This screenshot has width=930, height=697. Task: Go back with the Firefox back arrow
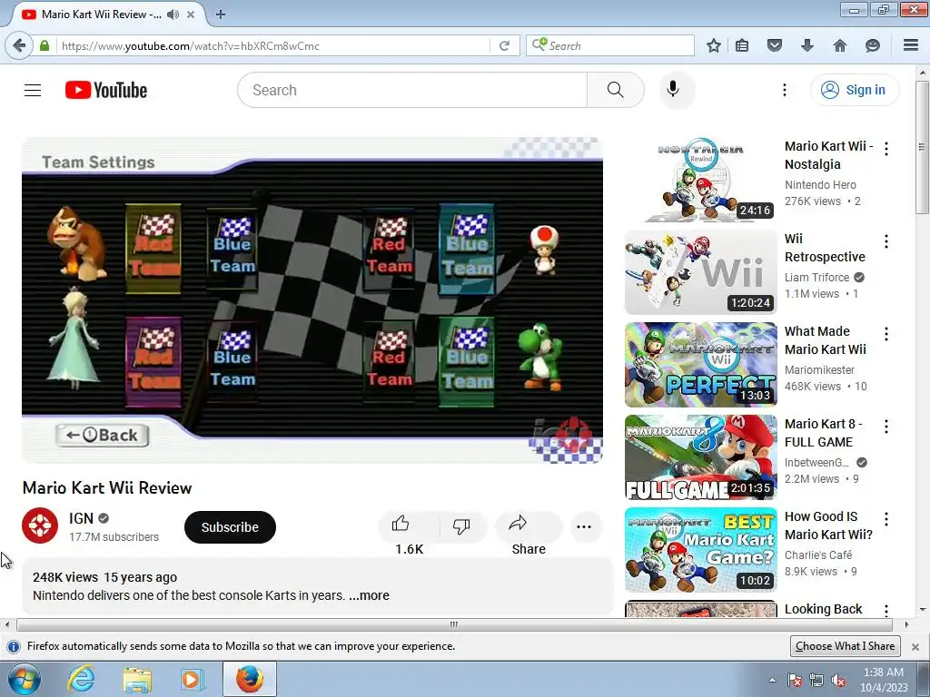[x=19, y=45]
